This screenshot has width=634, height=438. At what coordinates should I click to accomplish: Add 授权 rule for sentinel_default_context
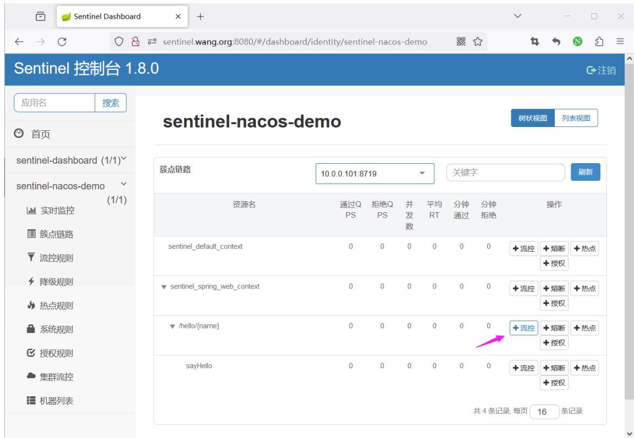point(554,263)
